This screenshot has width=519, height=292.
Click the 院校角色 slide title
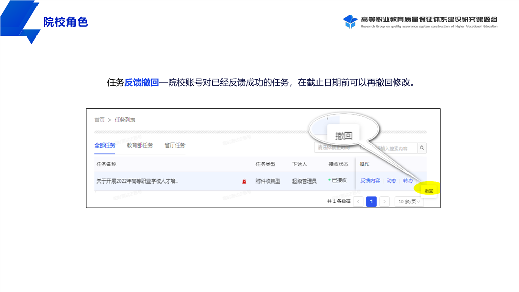[x=65, y=22]
